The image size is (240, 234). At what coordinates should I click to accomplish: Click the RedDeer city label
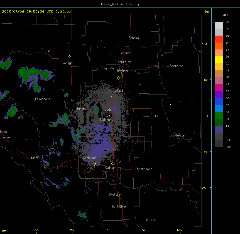(123, 71)
